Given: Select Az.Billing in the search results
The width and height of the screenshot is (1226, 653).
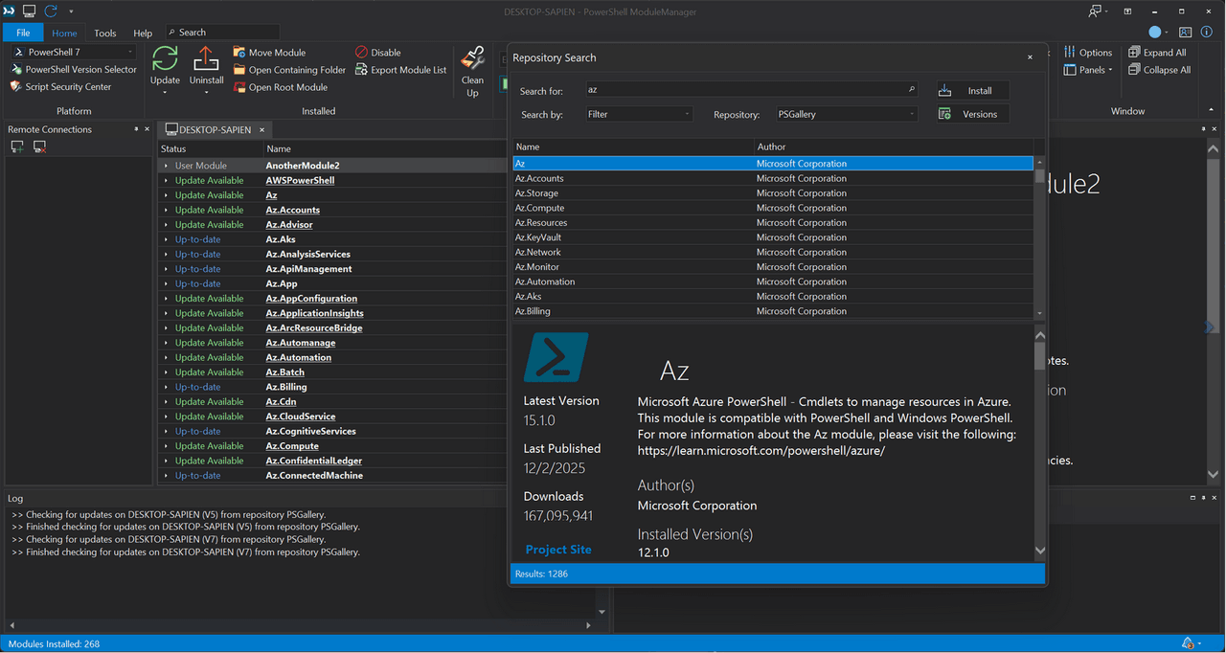Looking at the screenshot, I should [x=773, y=311].
